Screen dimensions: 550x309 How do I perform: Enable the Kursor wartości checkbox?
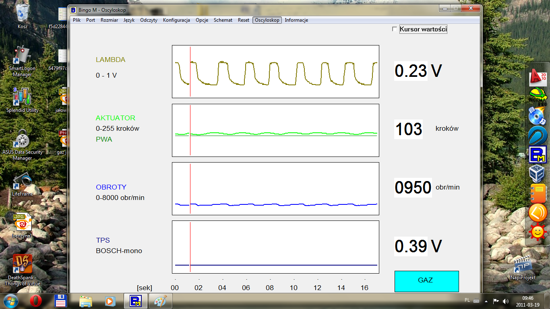(395, 29)
